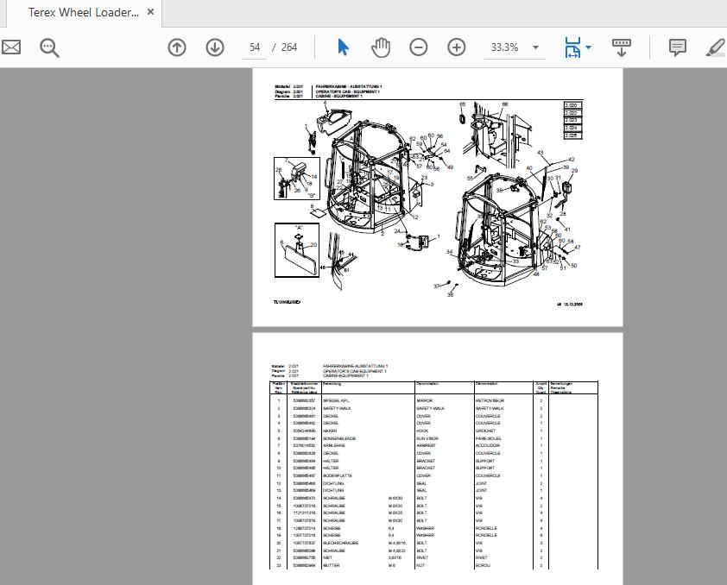Select the Hand tool for panning

(x=380, y=47)
